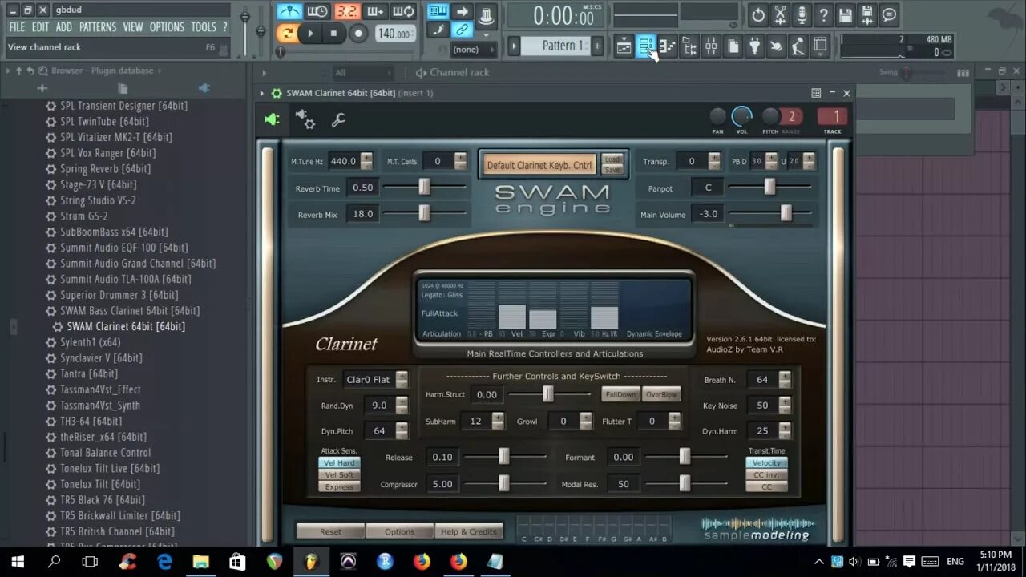Select Vel Soft attack sensitivity
Screen dimensions: 1026x577
click(x=339, y=474)
